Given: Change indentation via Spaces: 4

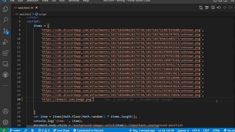Looking at the screenshot, I should [x=183, y=131].
